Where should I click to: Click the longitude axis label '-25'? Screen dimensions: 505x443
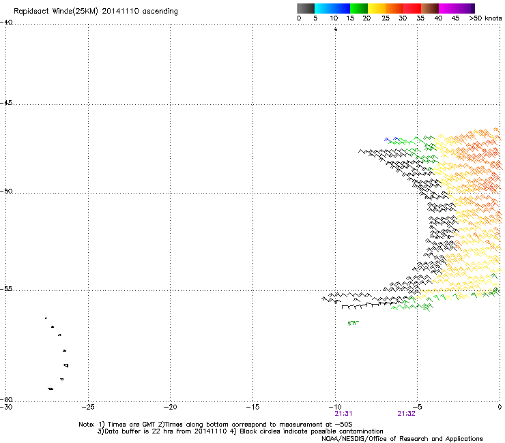[x=88, y=408]
